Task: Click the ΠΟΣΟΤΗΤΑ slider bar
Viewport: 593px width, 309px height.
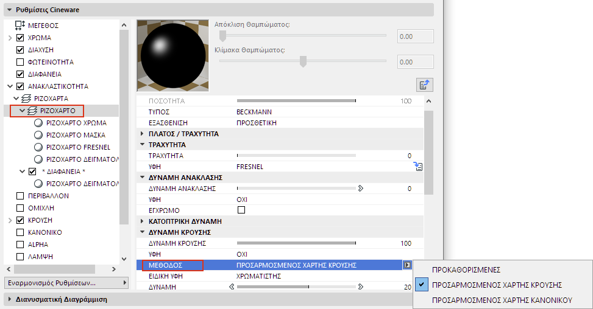Action: pyautogui.click(x=296, y=101)
